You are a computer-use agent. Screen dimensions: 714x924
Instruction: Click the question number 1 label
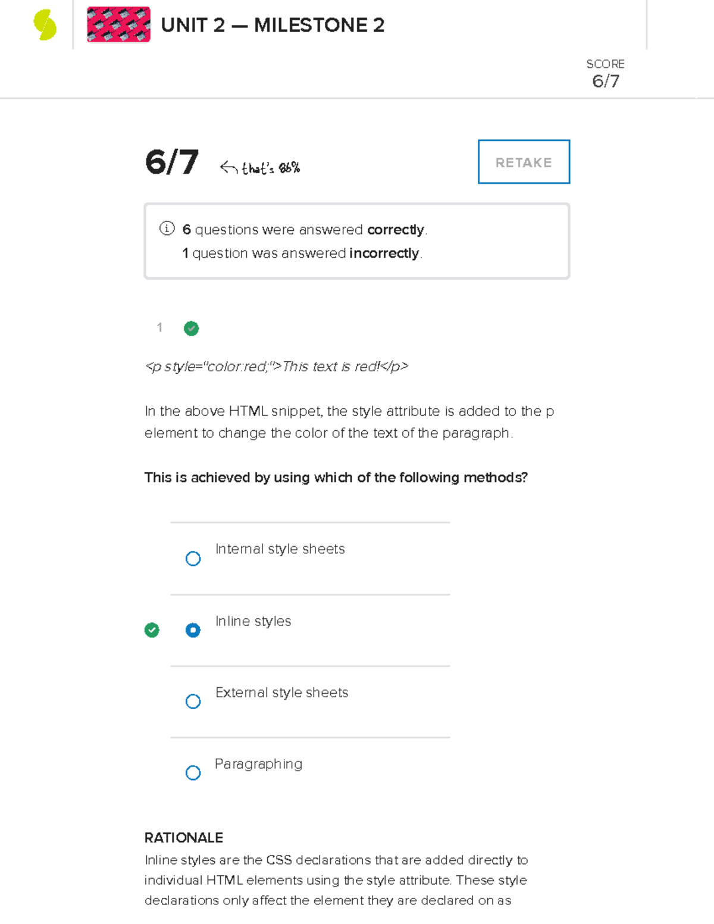[x=159, y=327]
